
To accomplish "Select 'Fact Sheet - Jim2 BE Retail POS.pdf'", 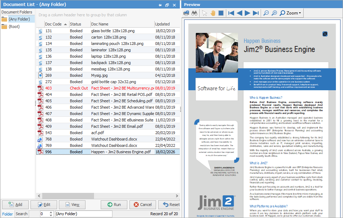I will (108, 94).
